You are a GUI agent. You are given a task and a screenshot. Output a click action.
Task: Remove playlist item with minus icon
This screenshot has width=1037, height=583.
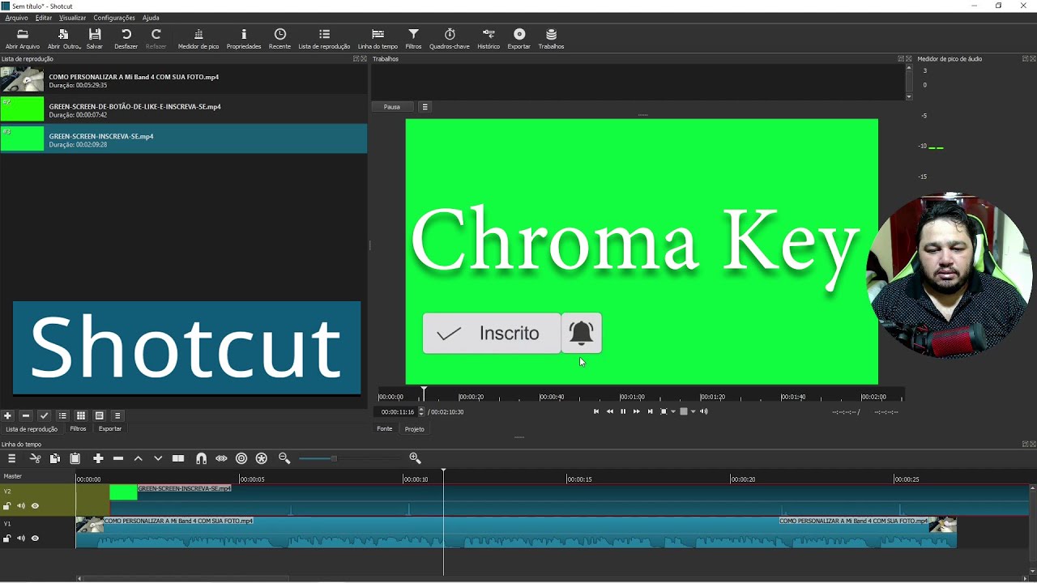pyautogui.click(x=26, y=415)
